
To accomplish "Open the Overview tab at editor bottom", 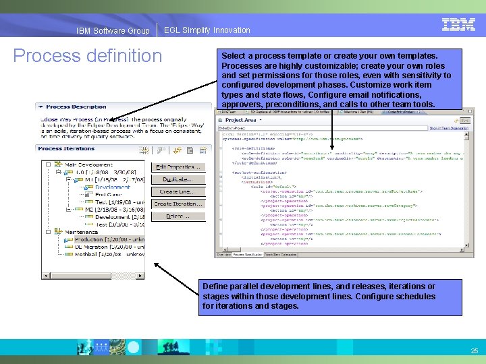I will coord(223,255).
